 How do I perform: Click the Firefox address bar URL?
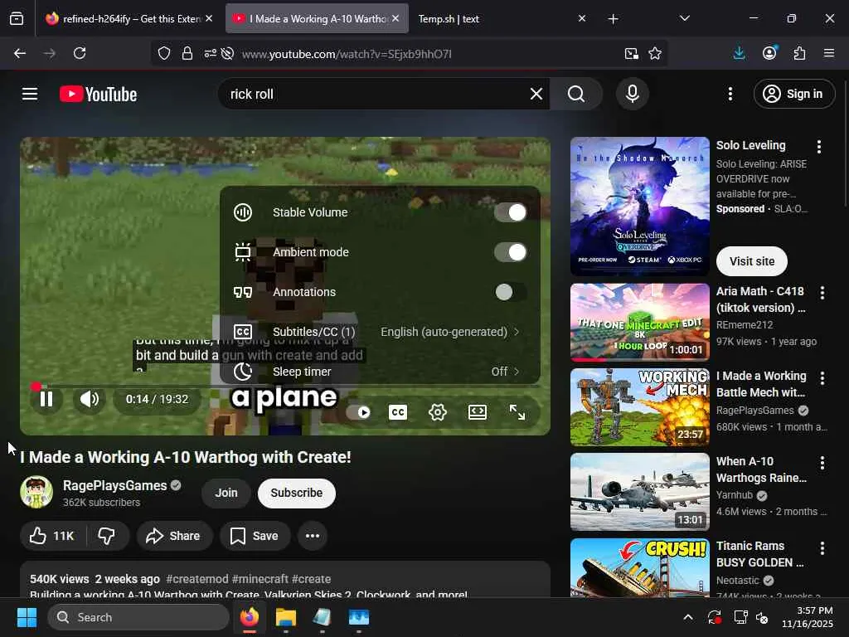click(x=347, y=54)
